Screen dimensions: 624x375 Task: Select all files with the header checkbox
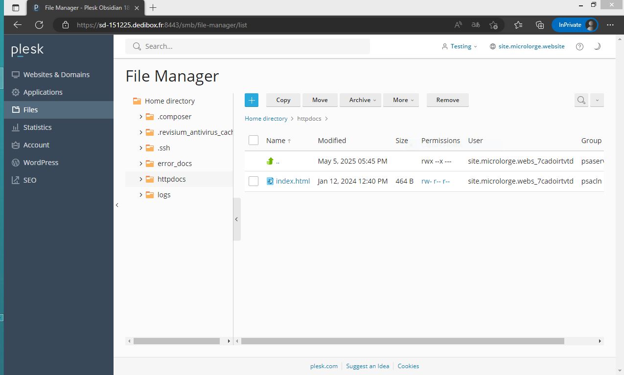254,140
